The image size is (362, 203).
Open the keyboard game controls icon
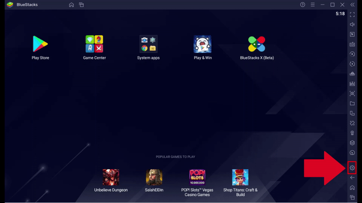352,44
